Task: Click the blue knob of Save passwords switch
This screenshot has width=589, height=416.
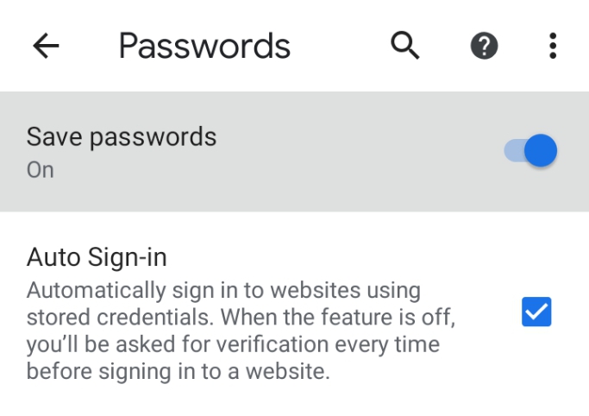Action: (x=541, y=150)
